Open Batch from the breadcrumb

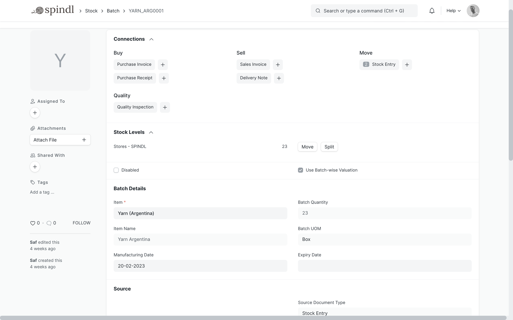pos(113,11)
